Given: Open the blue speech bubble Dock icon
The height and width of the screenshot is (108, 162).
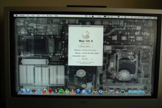Looking at the screenshot, I should click(100, 92).
